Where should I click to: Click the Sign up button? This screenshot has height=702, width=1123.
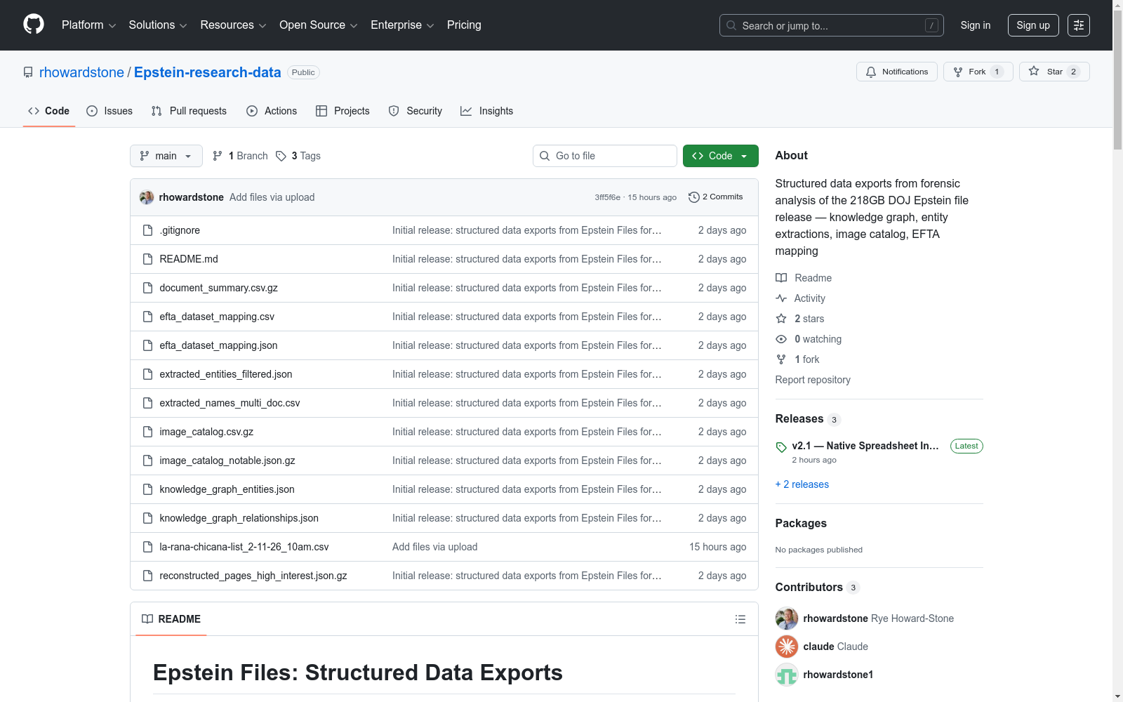[1033, 25]
